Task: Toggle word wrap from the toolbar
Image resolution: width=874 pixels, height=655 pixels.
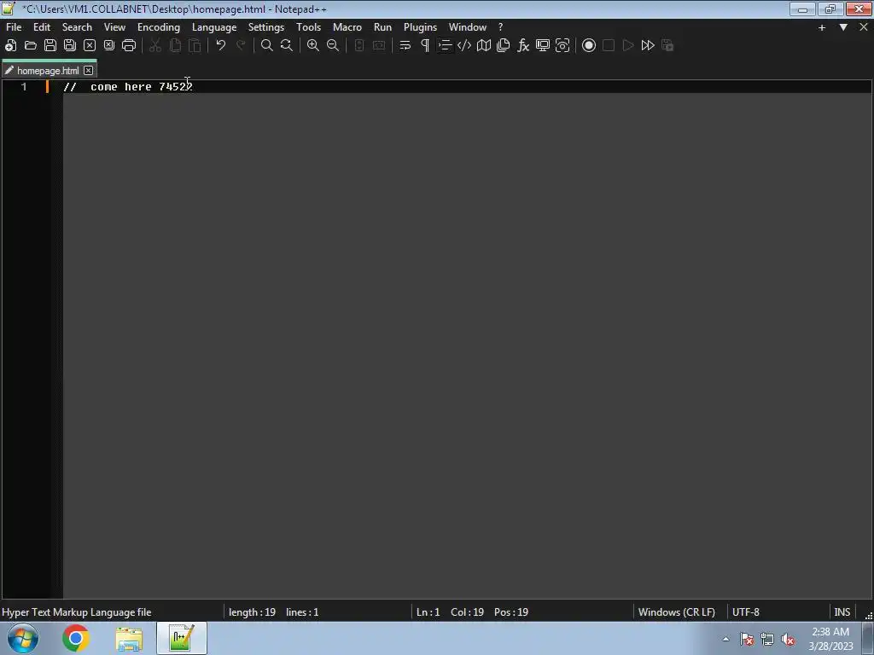Action: pyautogui.click(x=405, y=46)
